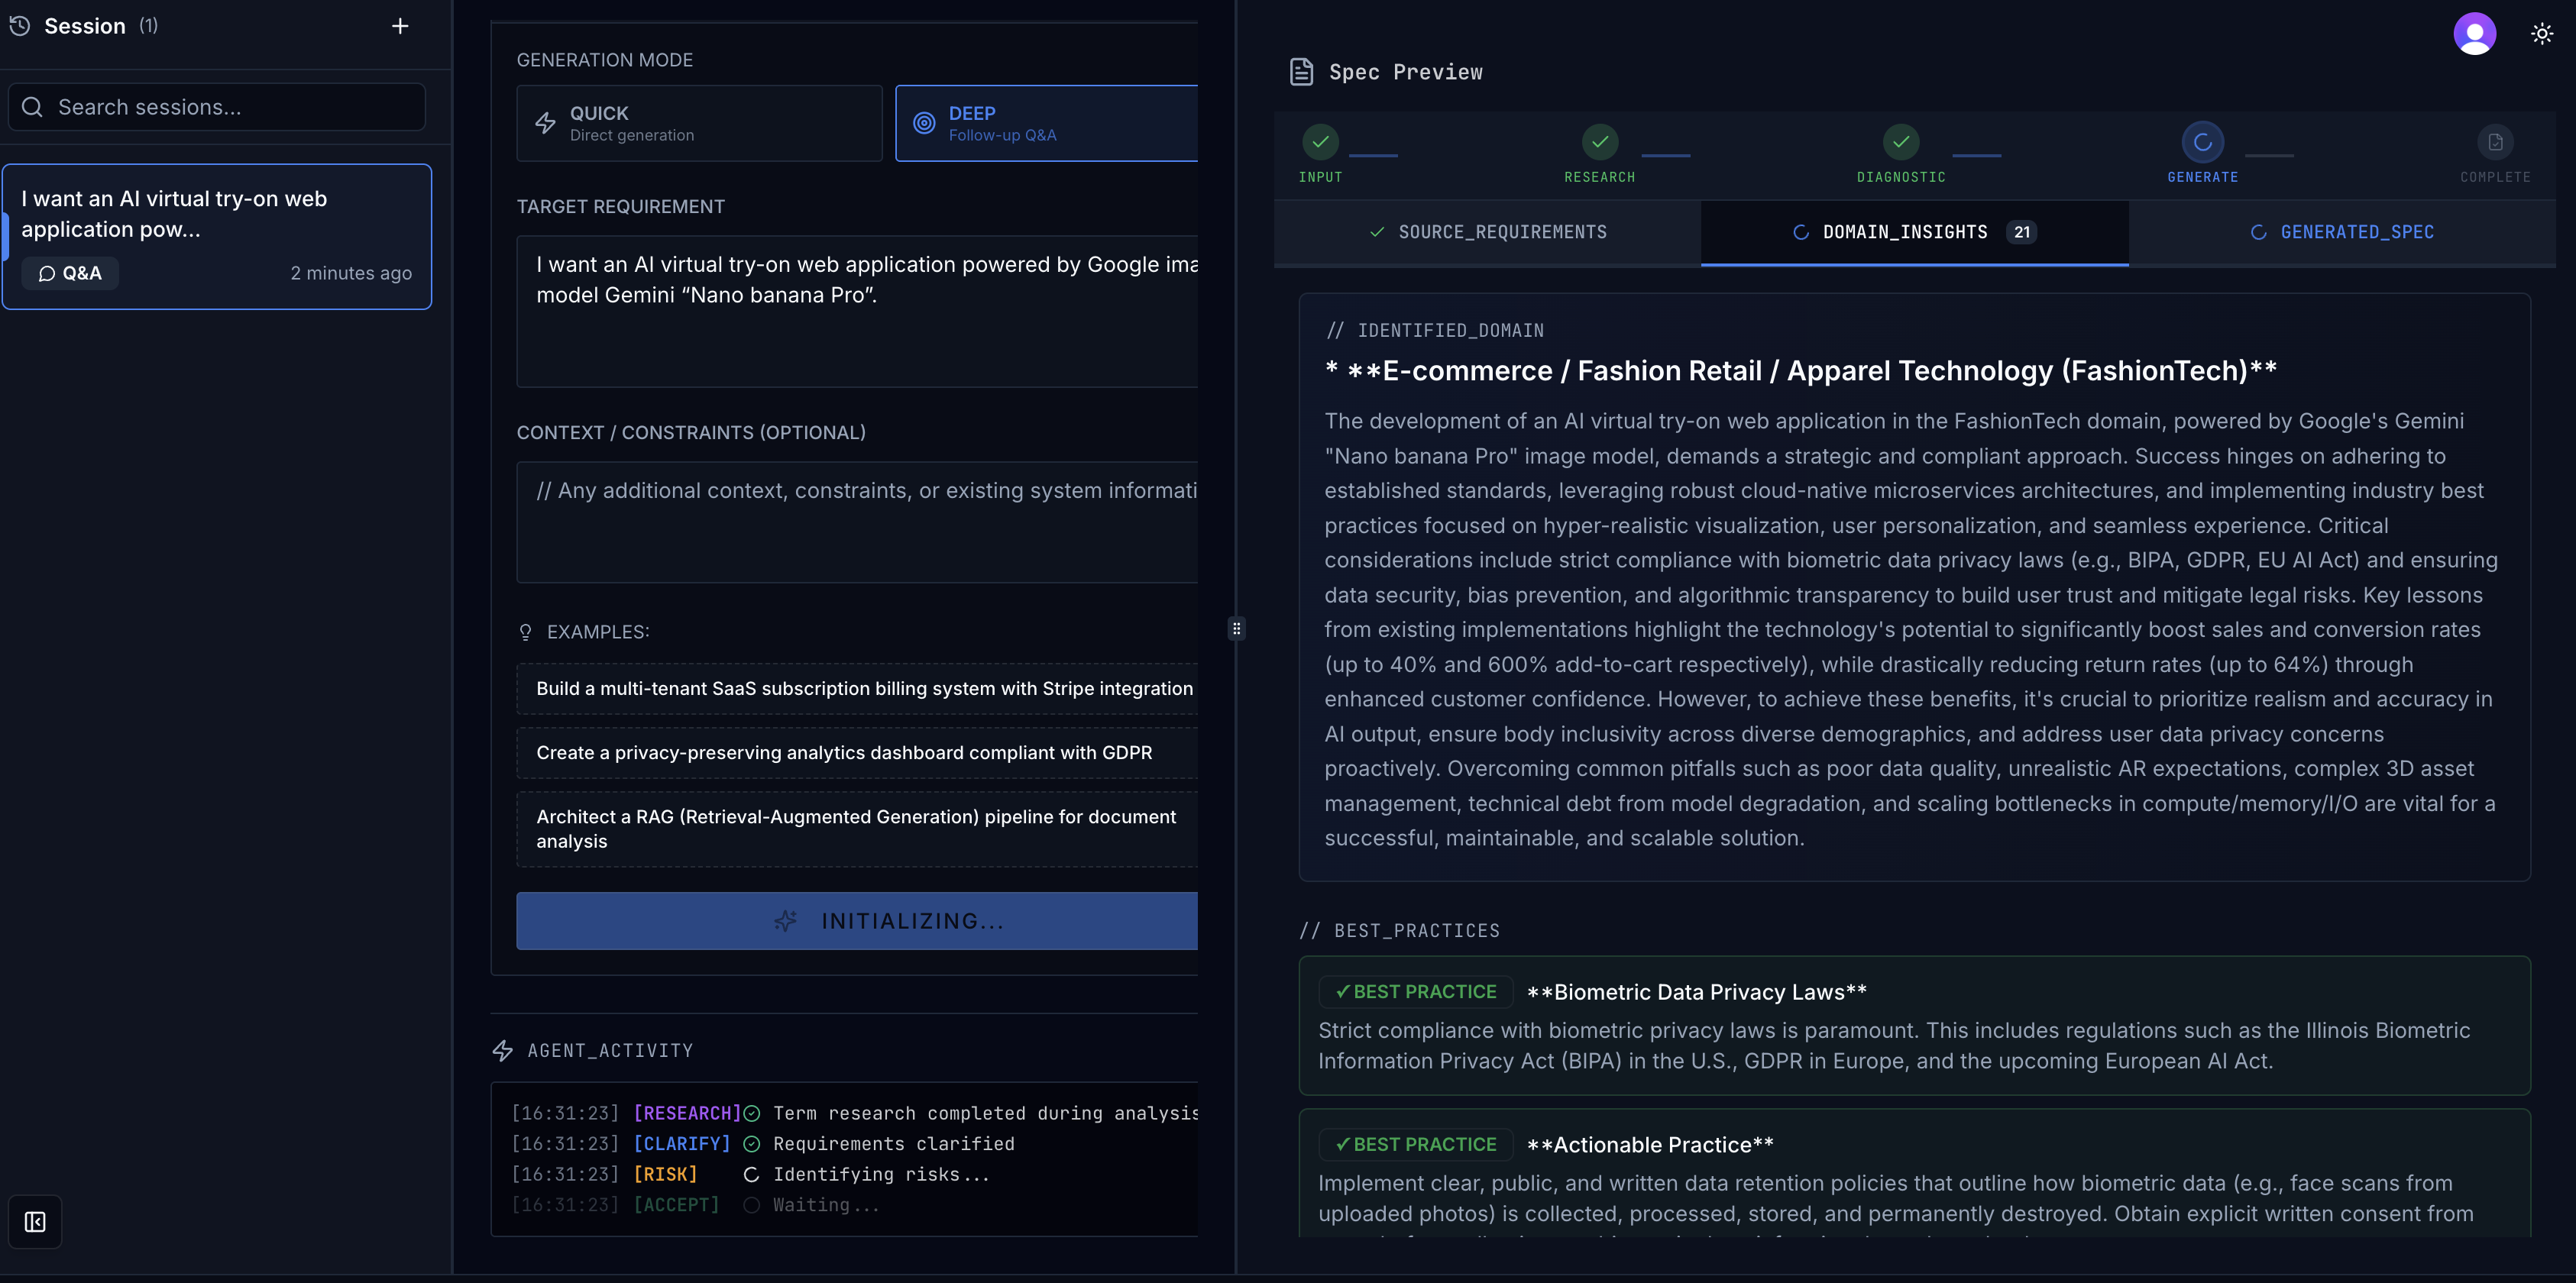Viewport: 2576px width, 1283px height.
Task: Collapse sidebar with bottom-left panel icon
Action: pyautogui.click(x=35, y=1221)
